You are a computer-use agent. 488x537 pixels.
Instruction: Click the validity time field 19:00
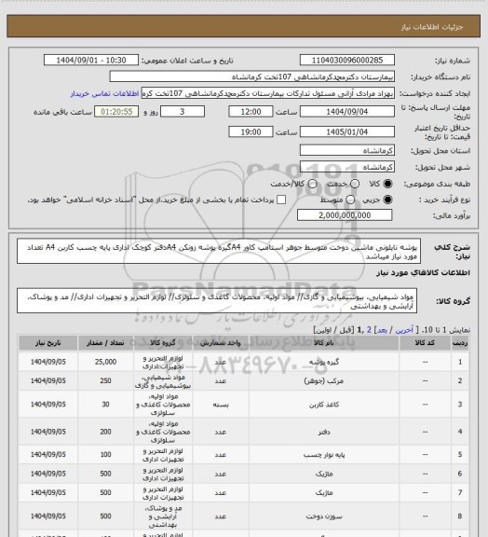(251, 131)
